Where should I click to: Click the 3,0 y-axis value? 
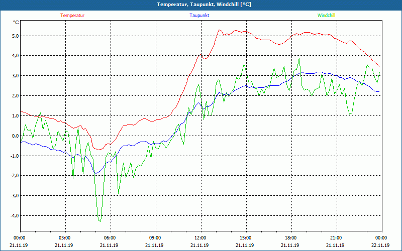[x=15, y=76]
